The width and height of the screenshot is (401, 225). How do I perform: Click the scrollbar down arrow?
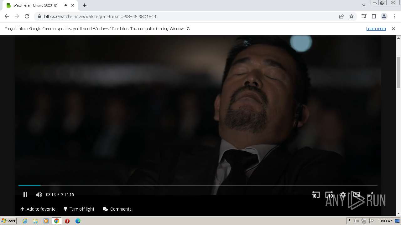(x=398, y=214)
